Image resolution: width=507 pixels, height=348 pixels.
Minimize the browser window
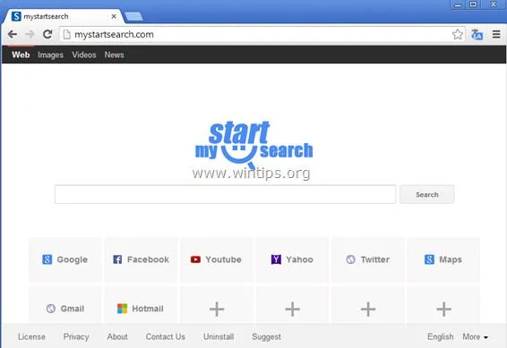pos(458,4)
